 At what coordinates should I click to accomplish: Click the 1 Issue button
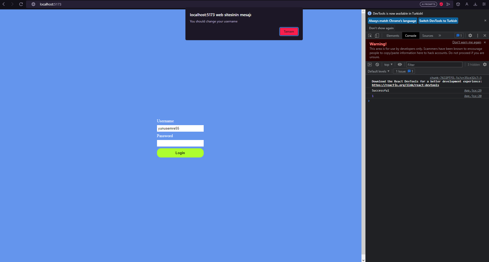pyautogui.click(x=404, y=71)
